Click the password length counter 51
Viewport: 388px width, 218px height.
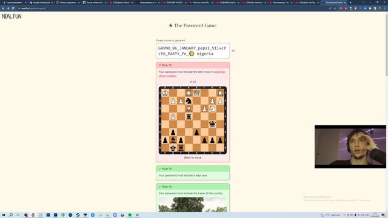point(233,51)
